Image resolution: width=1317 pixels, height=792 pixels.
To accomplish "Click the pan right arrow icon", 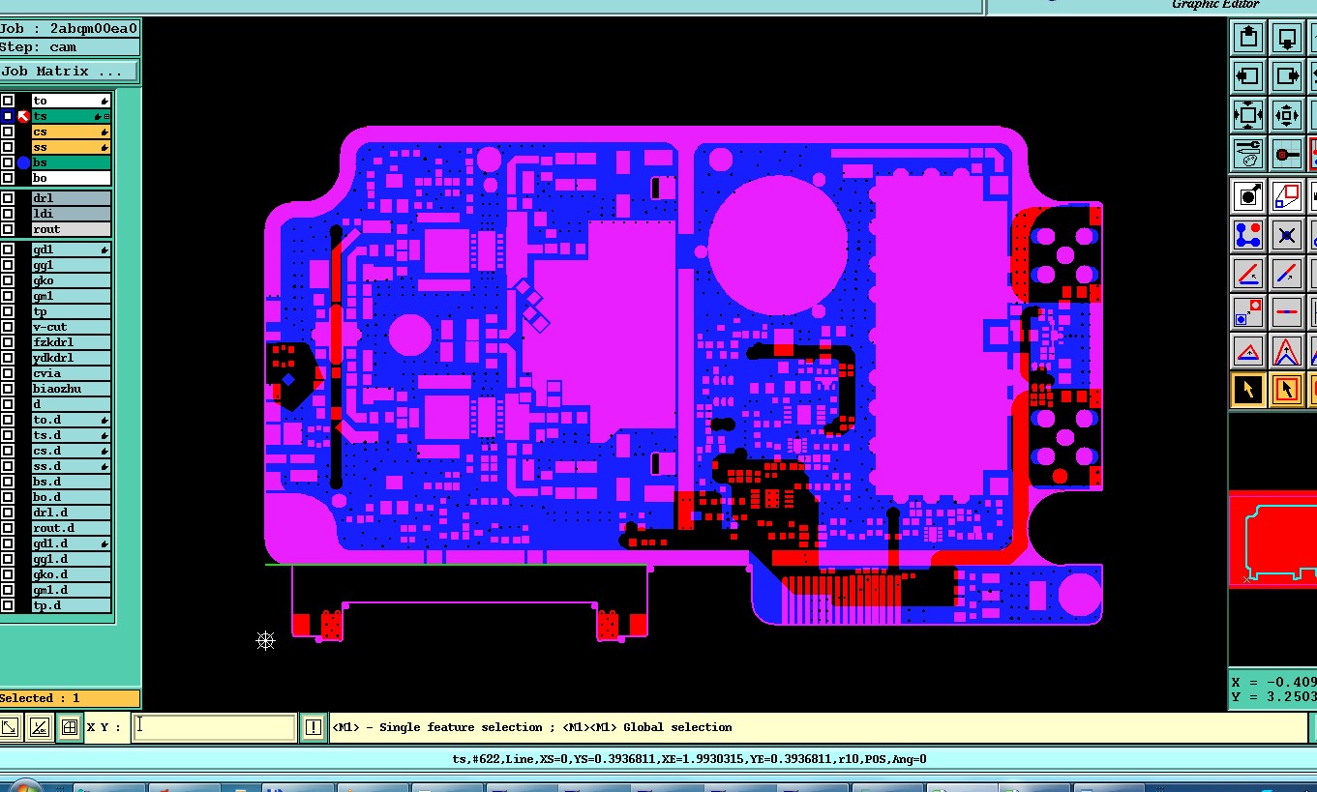I will click(x=1286, y=76).
